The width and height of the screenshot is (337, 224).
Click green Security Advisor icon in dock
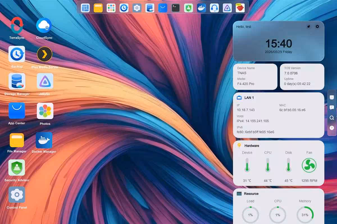[188, 8]
